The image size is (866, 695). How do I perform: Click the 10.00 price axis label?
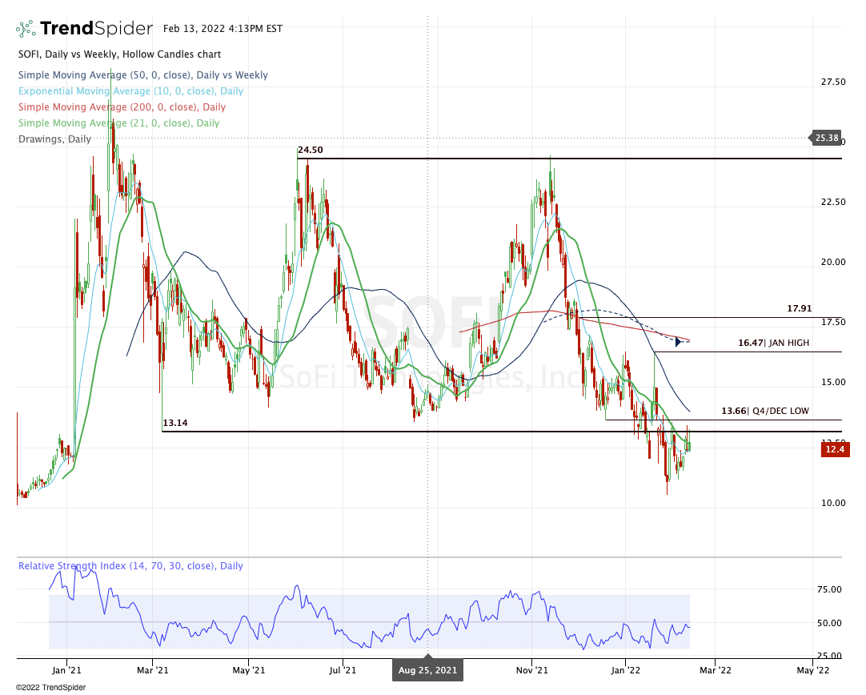point(833,503)
